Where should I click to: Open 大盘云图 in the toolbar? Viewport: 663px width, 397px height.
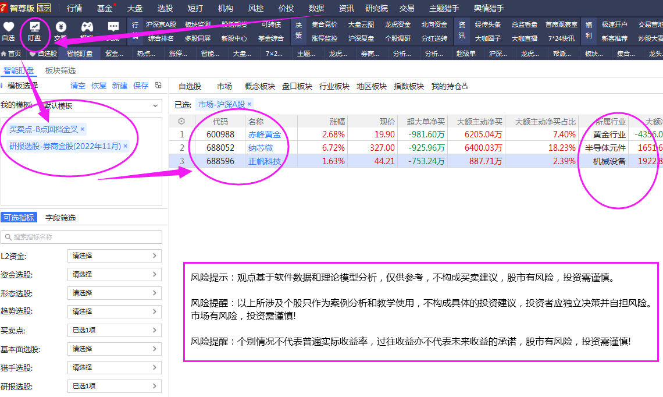click(361, 24)
